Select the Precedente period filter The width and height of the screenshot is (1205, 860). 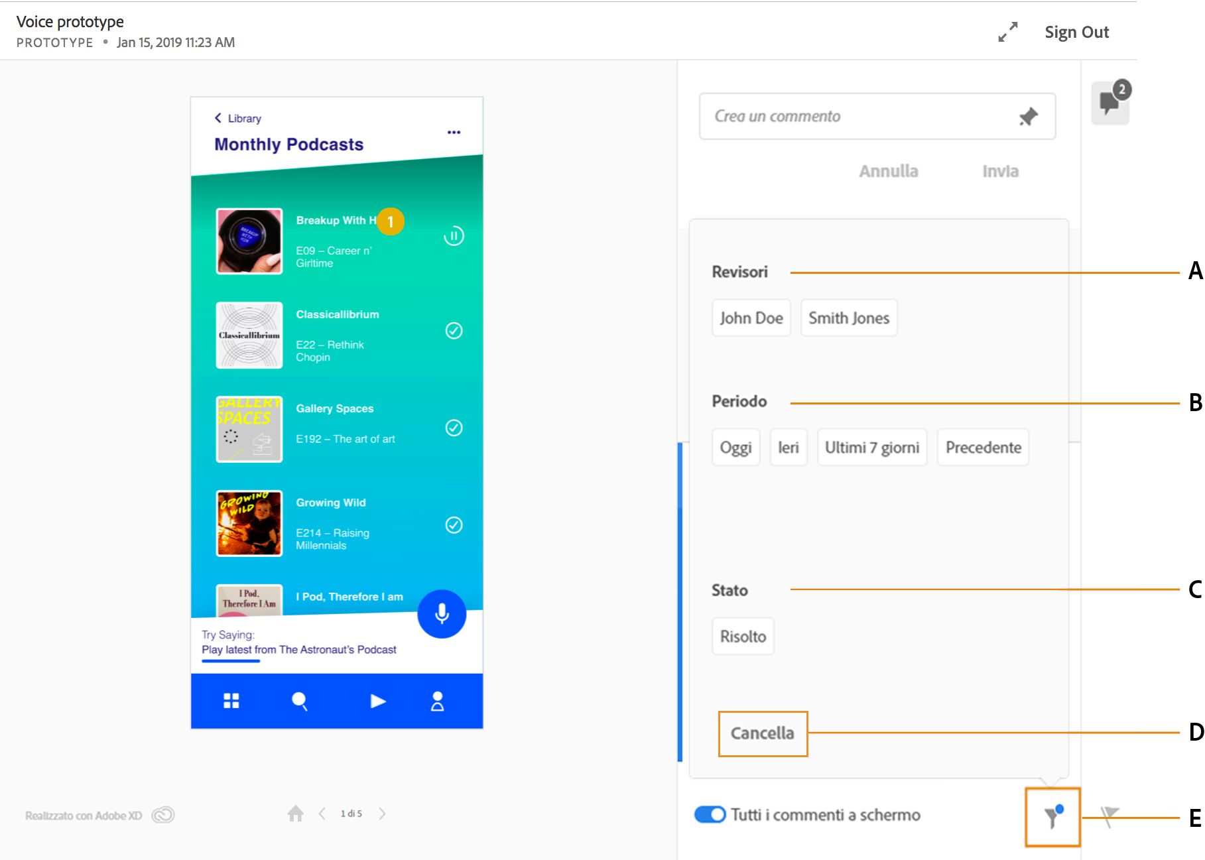coord(983,447)
